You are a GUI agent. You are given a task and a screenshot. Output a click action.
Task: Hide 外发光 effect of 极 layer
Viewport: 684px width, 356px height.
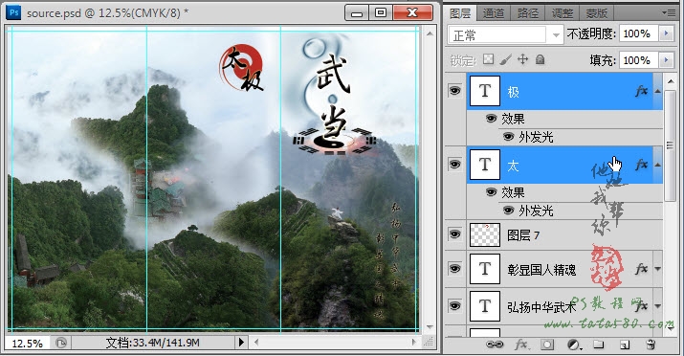click(508, 137)
